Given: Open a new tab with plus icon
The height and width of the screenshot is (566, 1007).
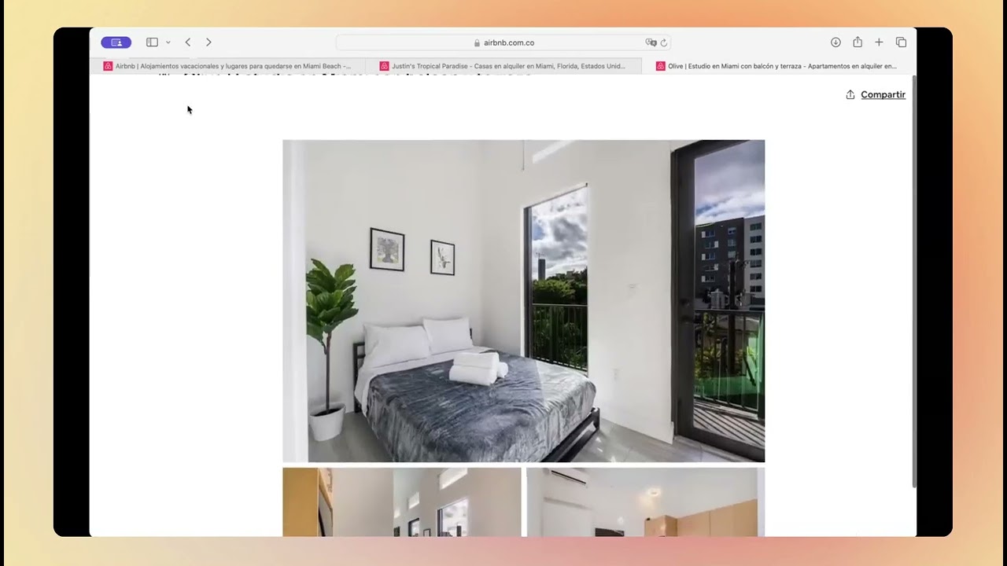Looking at the screenshot, I should tap(879, 42).
